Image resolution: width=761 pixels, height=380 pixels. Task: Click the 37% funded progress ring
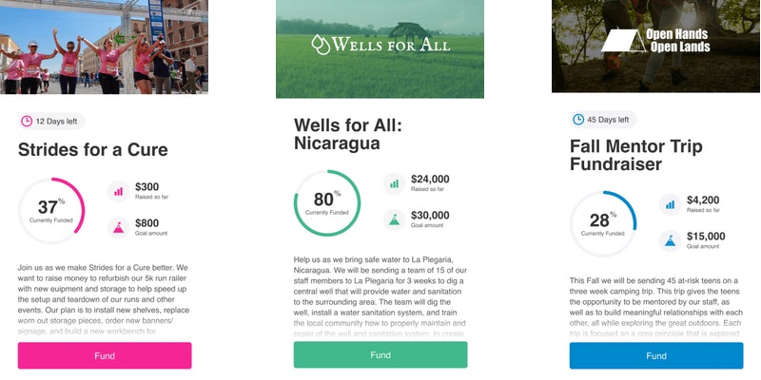click(51, 210)
